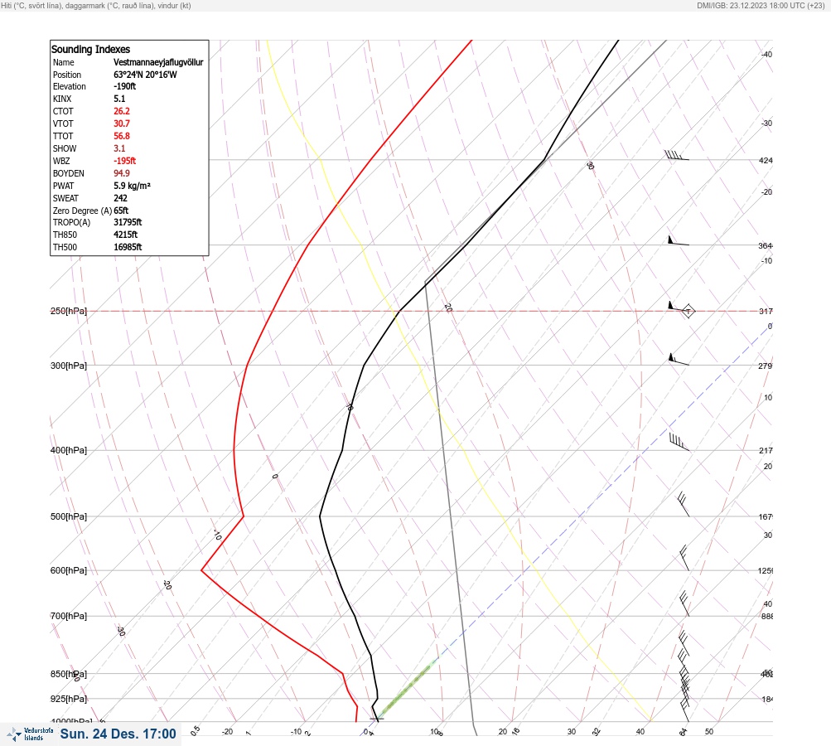Screen dimensions: 831x746
Task: Click the 700[hPa] pressure label
Action: pyautogui.click(x=69, y=616)
